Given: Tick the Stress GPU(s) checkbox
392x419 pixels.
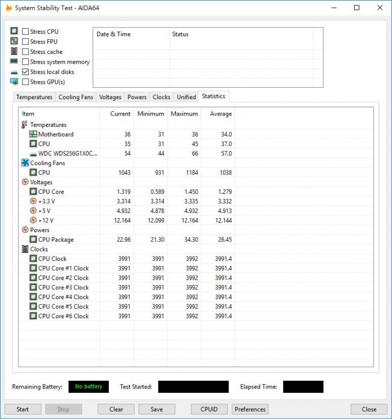Looking at the screenshot, I should [x=26, y=82].
